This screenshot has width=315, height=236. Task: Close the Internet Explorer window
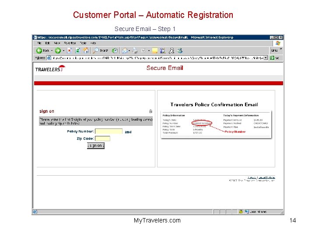point(281,37)
